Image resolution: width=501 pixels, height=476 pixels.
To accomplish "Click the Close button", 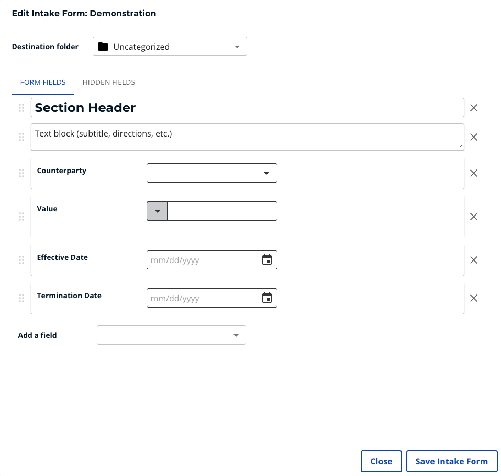I will [x=381, y=461].
